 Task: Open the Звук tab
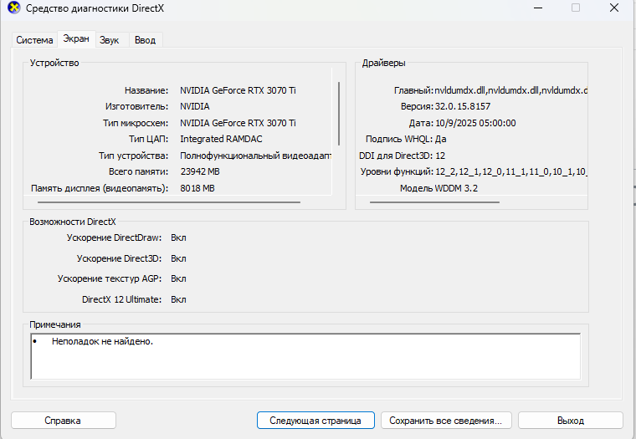coord(110,40)
